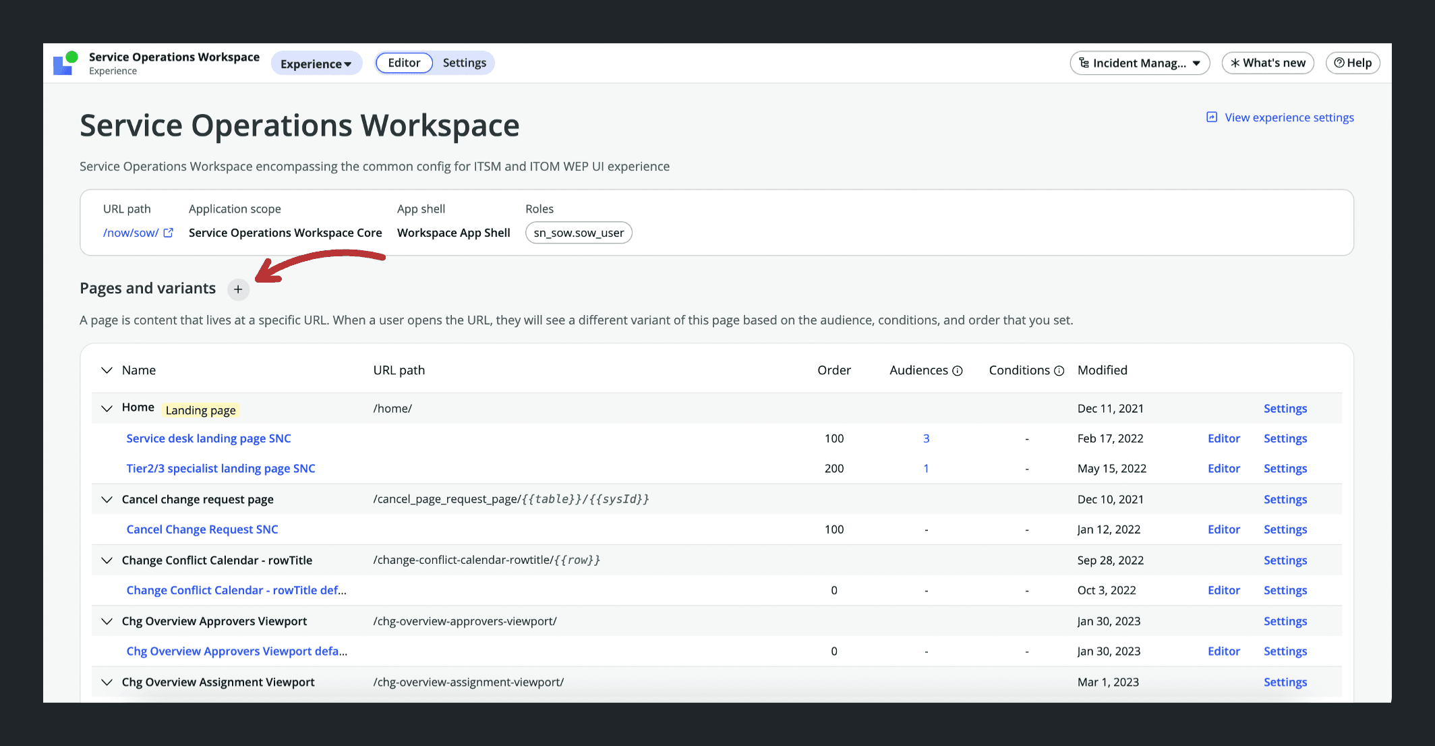Click the Pages and variants heading
The width and height of the screenshot is (1435, 746).
coord(148,289)
